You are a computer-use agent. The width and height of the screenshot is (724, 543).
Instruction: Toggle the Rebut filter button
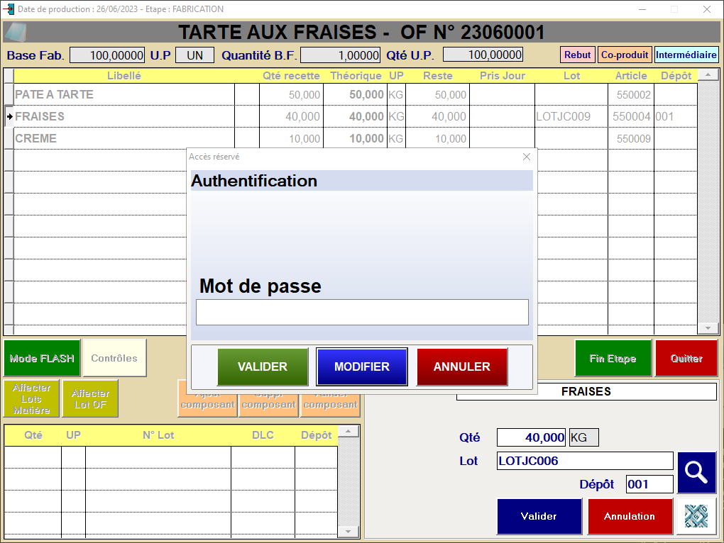[x=577, y=55]
